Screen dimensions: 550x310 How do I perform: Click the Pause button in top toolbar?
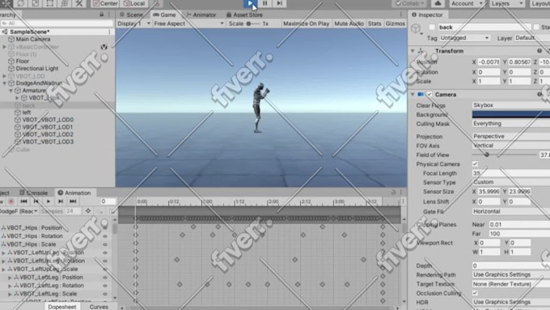click(x=265, y=3)
